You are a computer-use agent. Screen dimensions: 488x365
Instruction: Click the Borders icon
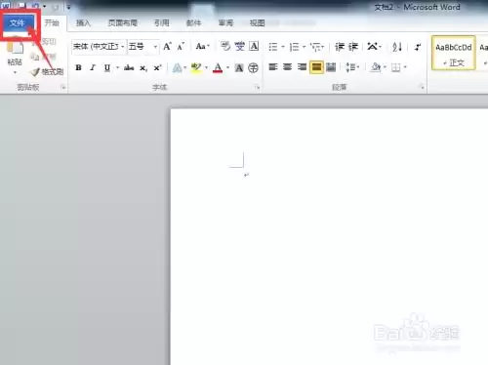pyautogui.click(x=396, y=67)
